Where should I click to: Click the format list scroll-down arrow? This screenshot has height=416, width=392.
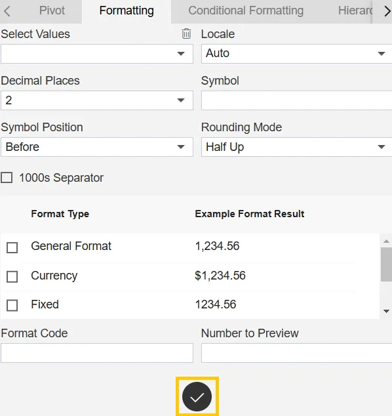387,311
